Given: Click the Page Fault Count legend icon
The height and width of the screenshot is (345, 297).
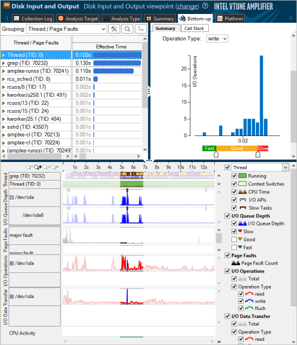Looking at the screenshot, I should tap(236, 263).
